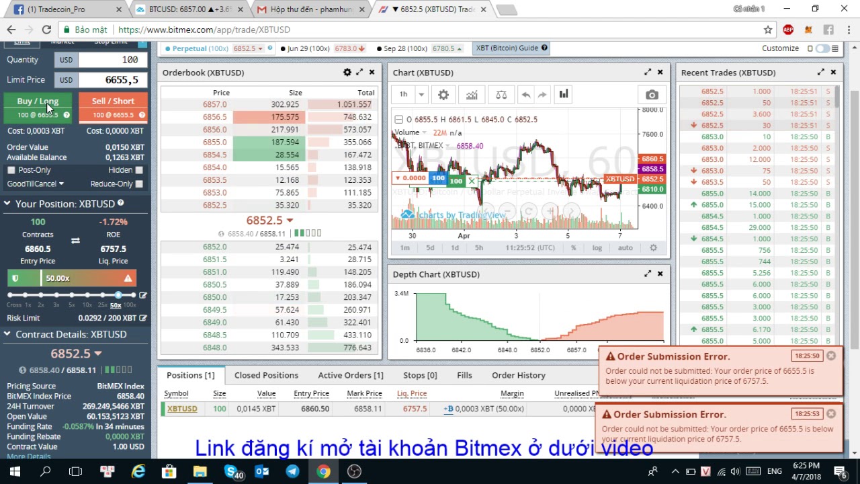Click the swap icon between Contracts and ROE
The height and width of the screenshot is (484, 860).
point(75,241)
